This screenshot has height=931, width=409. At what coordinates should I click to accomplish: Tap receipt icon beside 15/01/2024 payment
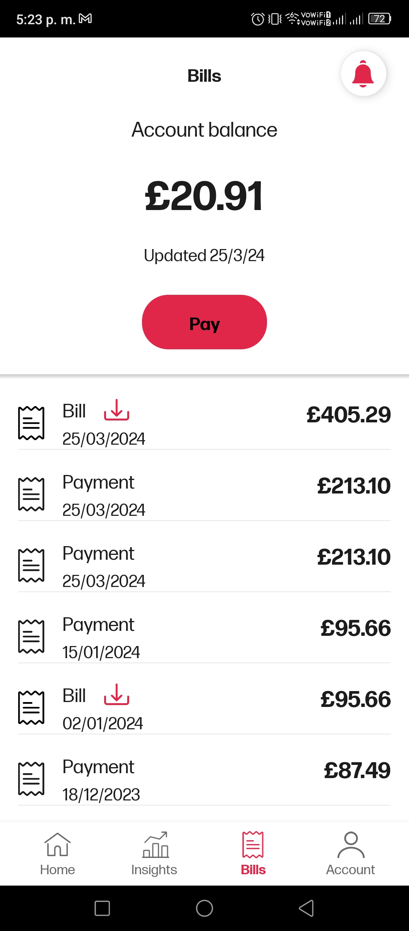pyautogui.click(x=31, y=637)
